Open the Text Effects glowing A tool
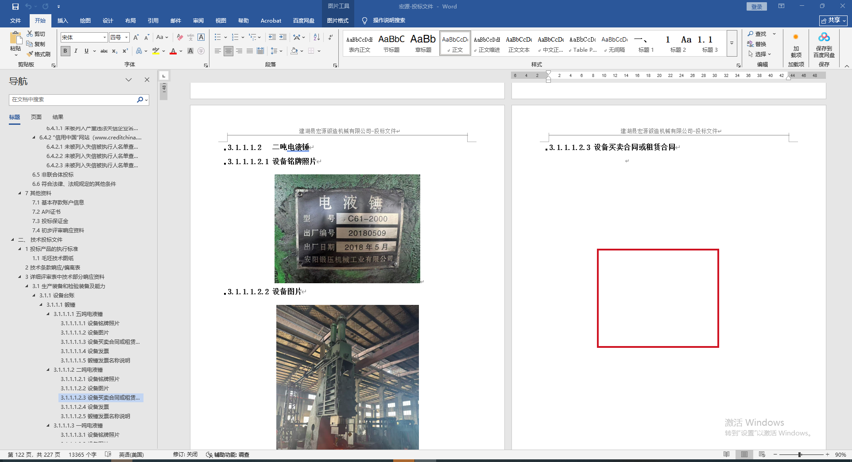Viewport: 852px width, 462px height. click(139, 51)
